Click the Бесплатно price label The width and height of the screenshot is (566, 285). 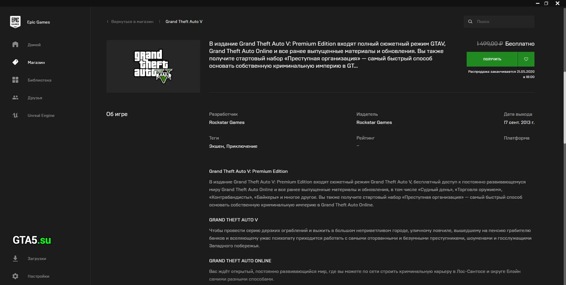coord(520,44)
